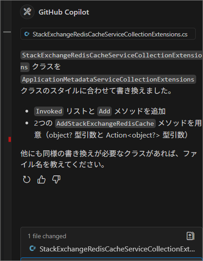Focus the blue-outlined chat input box at bottom

coord(112,259)
